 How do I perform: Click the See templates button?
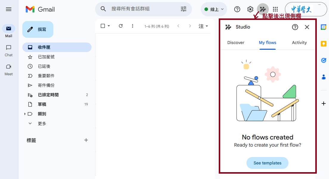point(267,163)
